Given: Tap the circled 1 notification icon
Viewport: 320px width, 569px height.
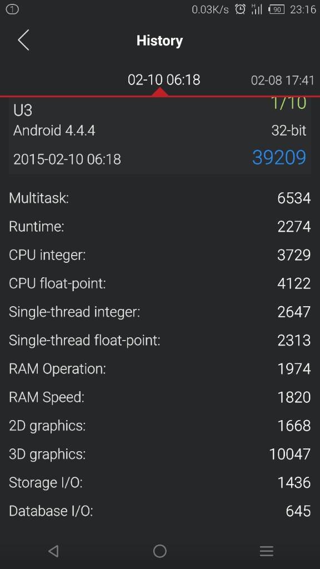Looking at the screenshot, I should [x=12, y=9].
